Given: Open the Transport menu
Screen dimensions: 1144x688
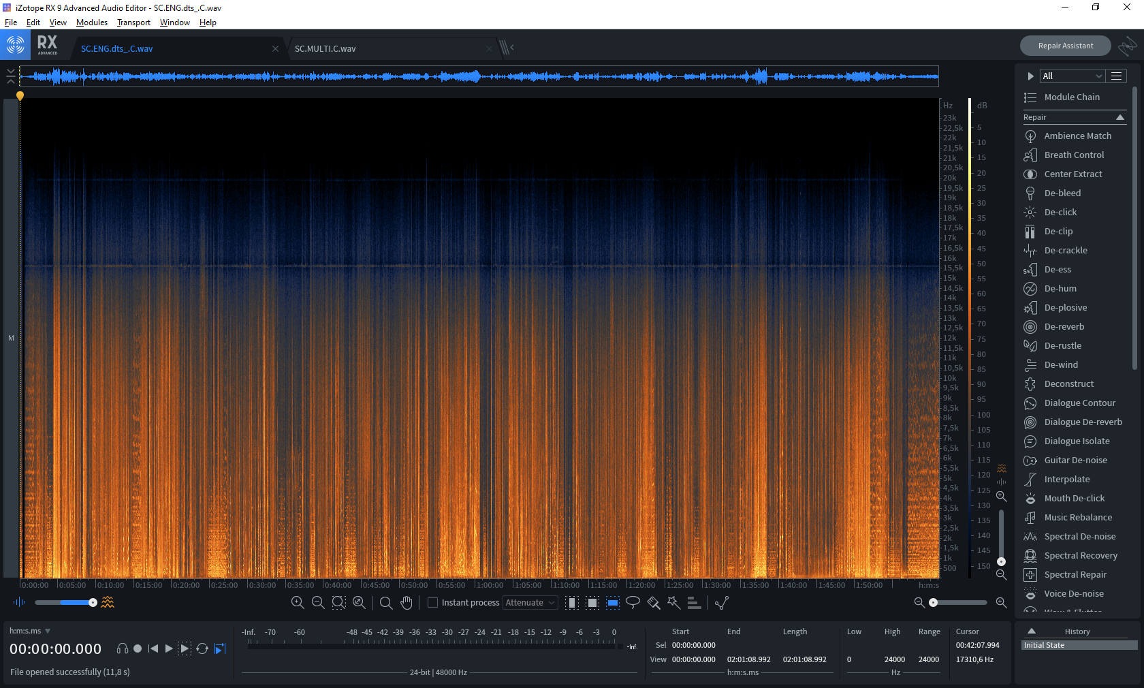Looking at the screenshot, I should 133,22.
